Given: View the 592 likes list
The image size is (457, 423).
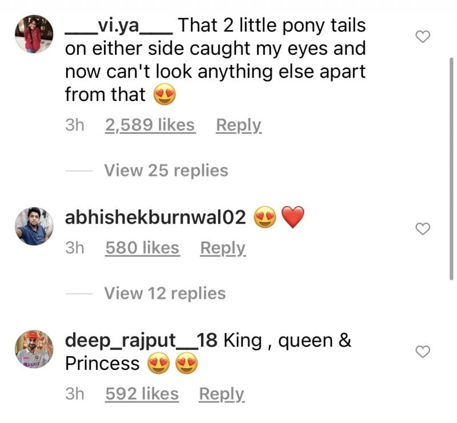Looking at the screenshot, I should 142,394.
